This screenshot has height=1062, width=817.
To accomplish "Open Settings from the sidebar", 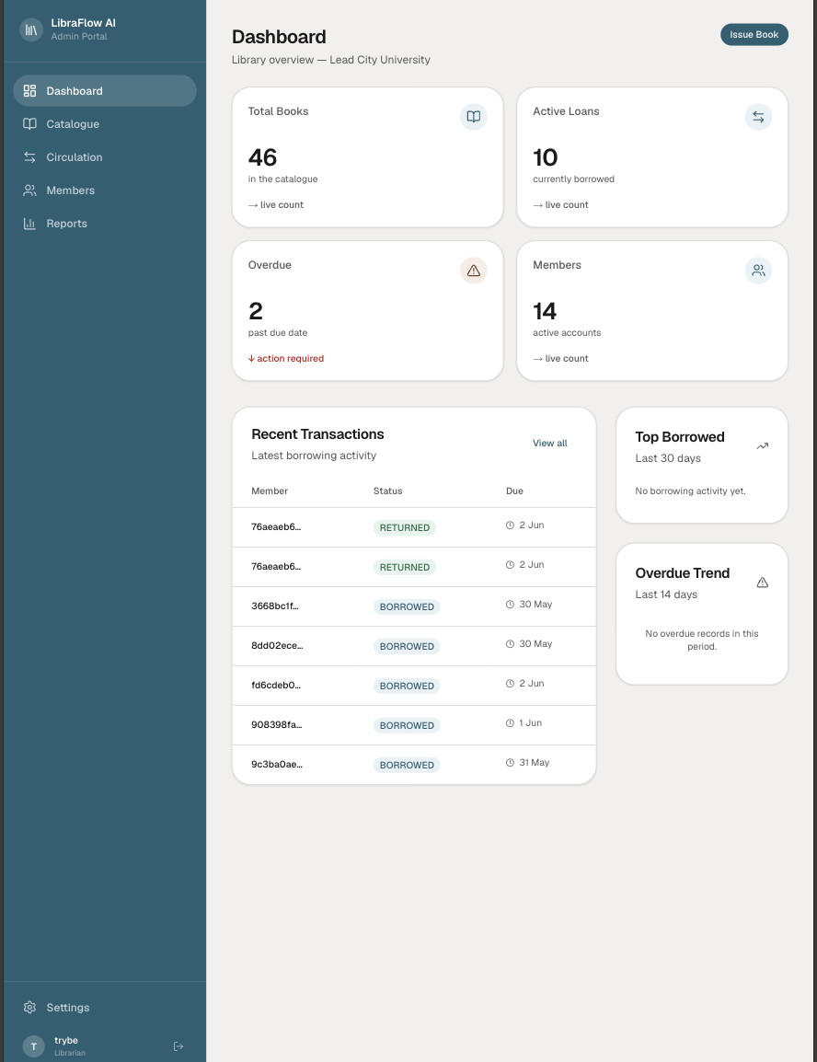I will (x=105, y=1007).
